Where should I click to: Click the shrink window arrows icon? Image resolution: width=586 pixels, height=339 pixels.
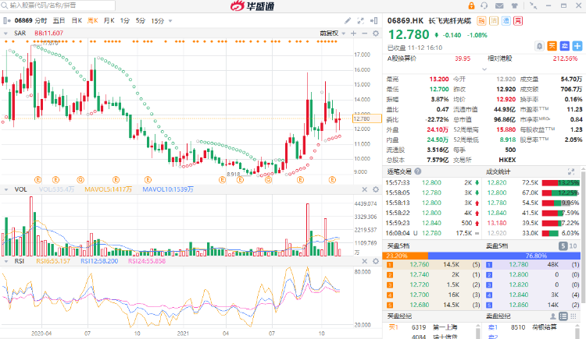click(x=534, y=5)
